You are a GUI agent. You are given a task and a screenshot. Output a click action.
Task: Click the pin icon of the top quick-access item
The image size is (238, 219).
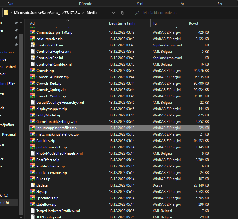pos(16,23)
